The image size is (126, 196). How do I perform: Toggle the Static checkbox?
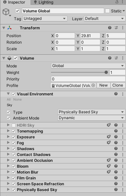107,11
